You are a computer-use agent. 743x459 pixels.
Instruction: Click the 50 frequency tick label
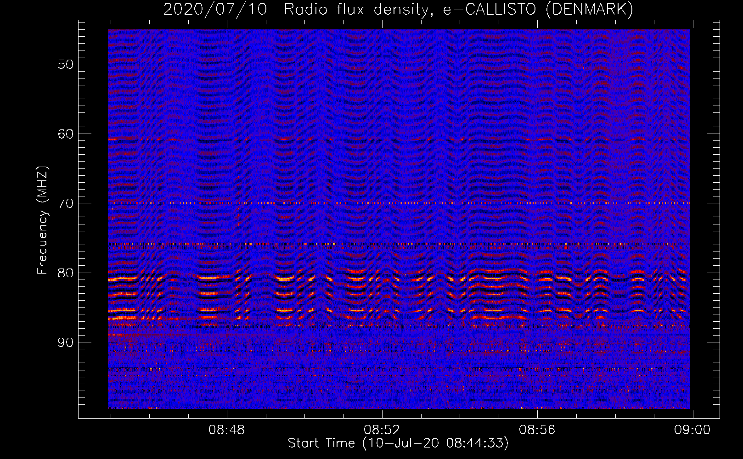pyautogui.click(x=66, y=64)
